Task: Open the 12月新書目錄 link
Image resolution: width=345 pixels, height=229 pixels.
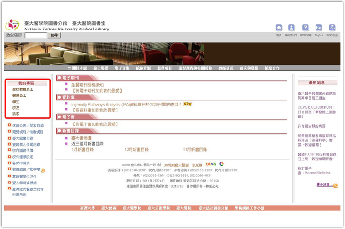Action: pyautogui.click(x=137, y=150)
